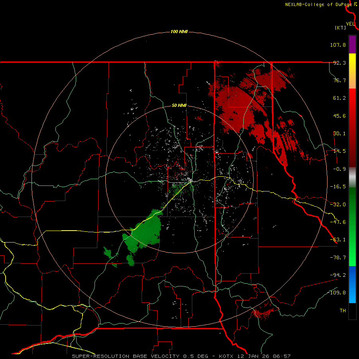Select the 45.6 scale value

(x=339, y=116)
